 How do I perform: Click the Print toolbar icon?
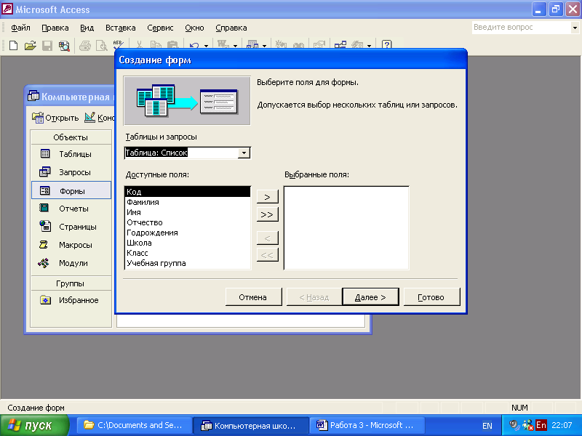(85, 46)
